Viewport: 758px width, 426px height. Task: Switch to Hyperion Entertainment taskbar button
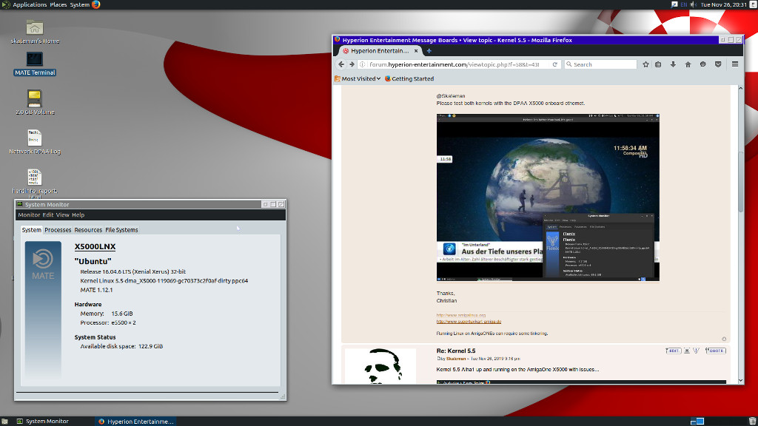click(136, 421)
